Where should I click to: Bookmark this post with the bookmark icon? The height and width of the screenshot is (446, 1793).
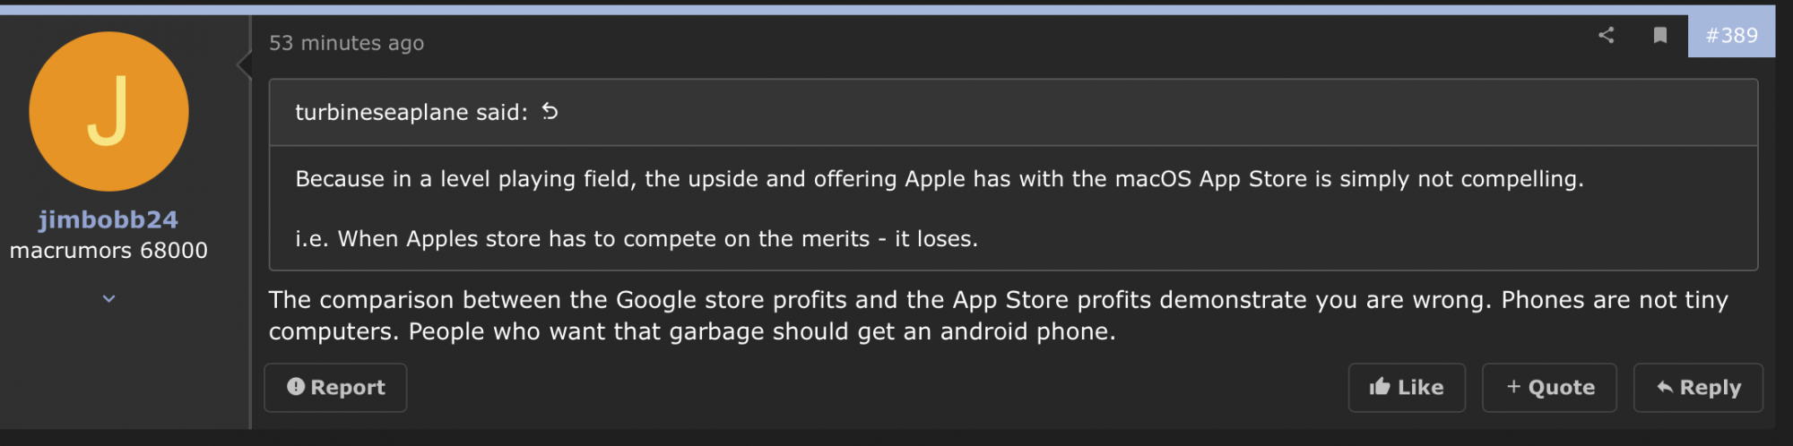1659,35
